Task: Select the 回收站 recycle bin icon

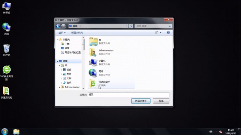Action: pyautogui.click(x=6, y=50)
